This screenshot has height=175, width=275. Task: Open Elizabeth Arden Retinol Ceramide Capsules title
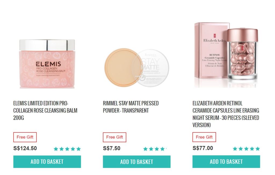(226, 114)
